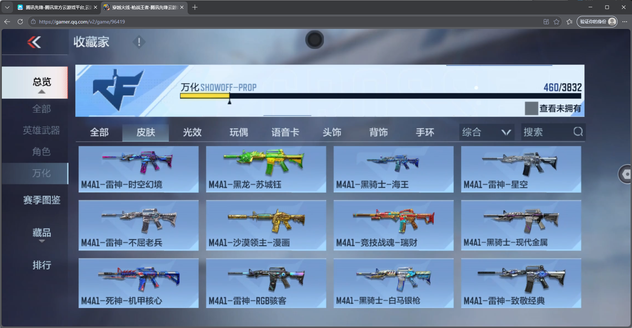
Task: Add this page to favorites star
Action: coord(556,22)
